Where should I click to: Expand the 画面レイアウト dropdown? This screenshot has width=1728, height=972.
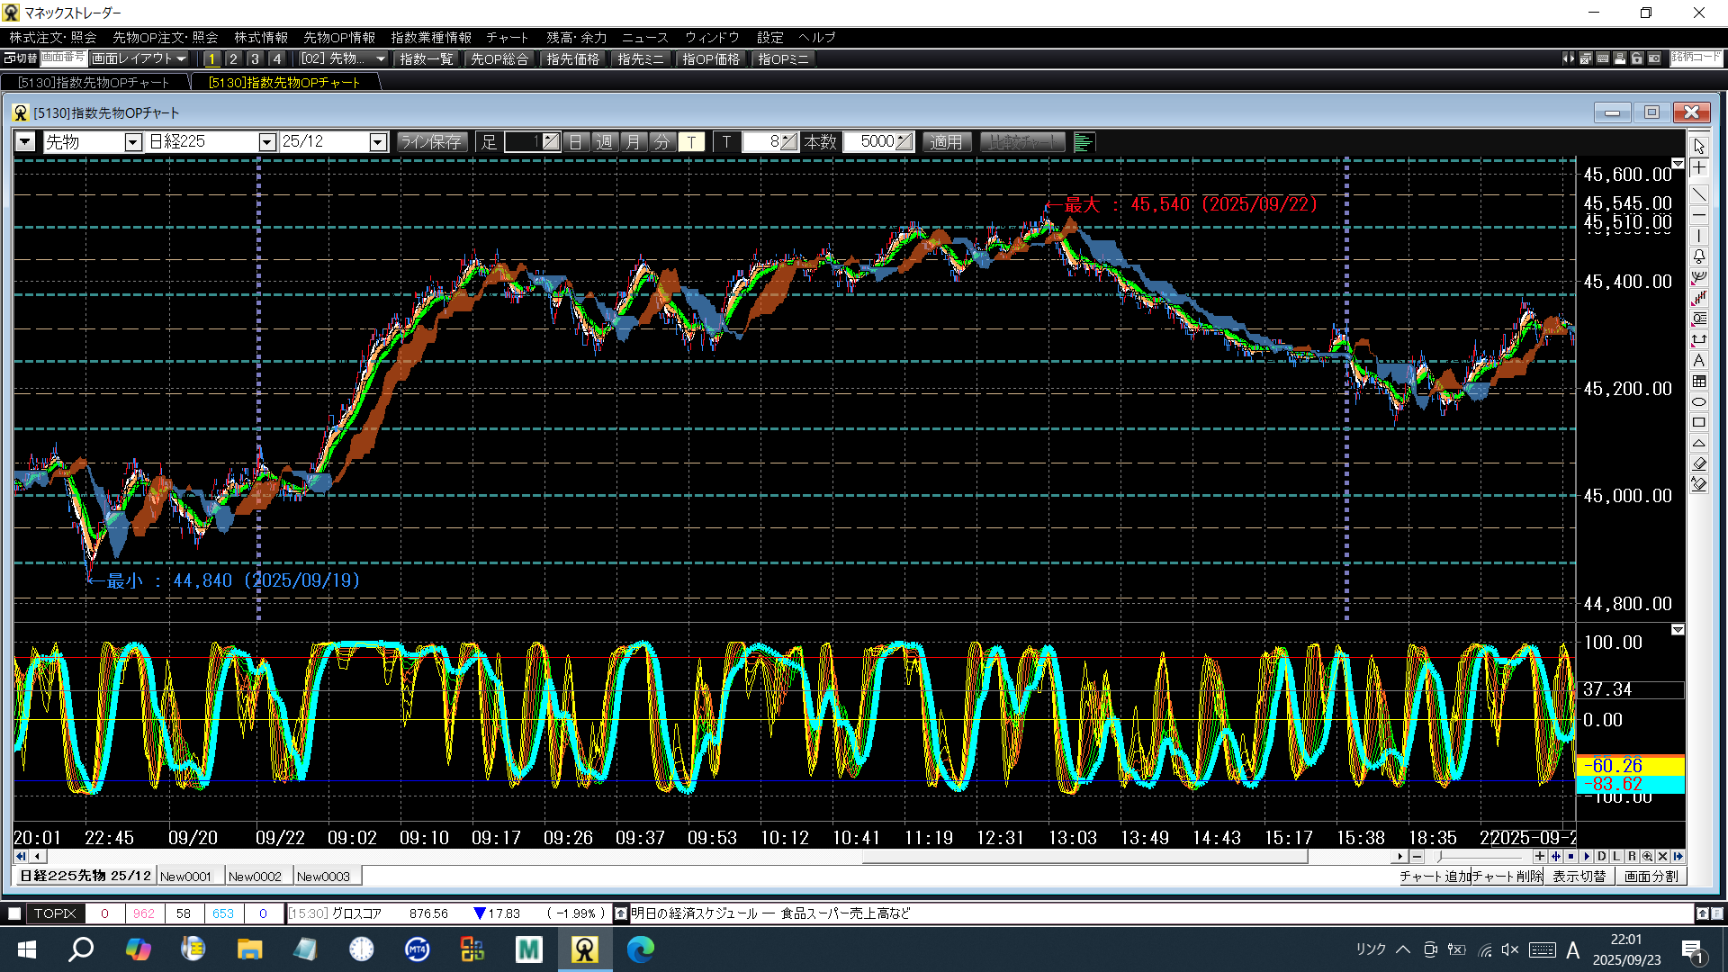139,58
